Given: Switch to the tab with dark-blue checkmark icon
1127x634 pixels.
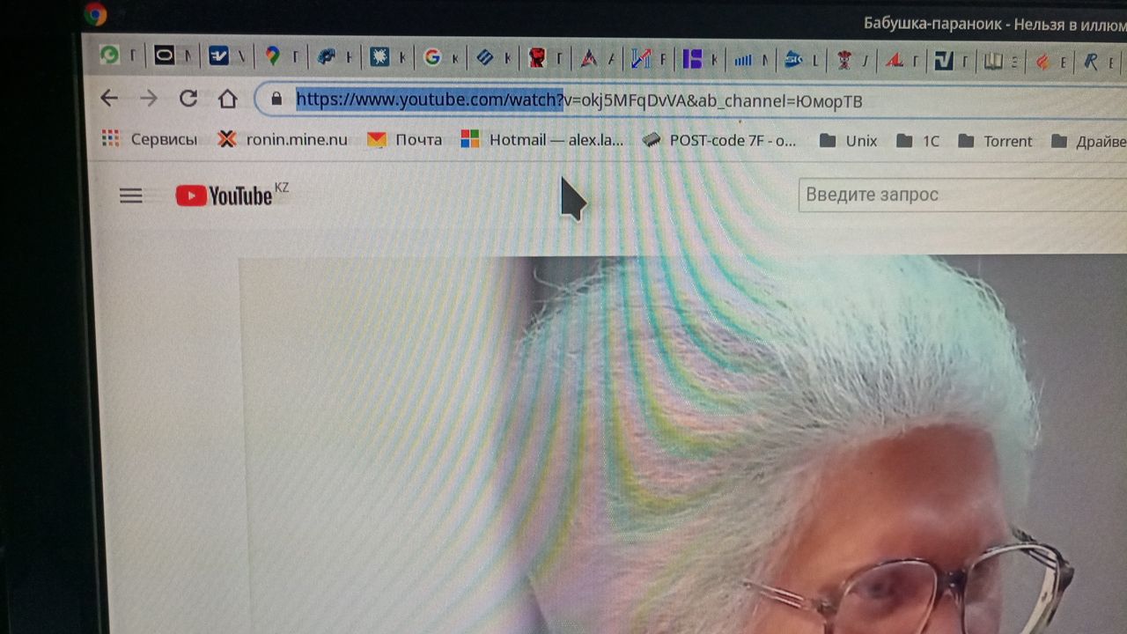Looking at the screenshot, I should 218,56.
